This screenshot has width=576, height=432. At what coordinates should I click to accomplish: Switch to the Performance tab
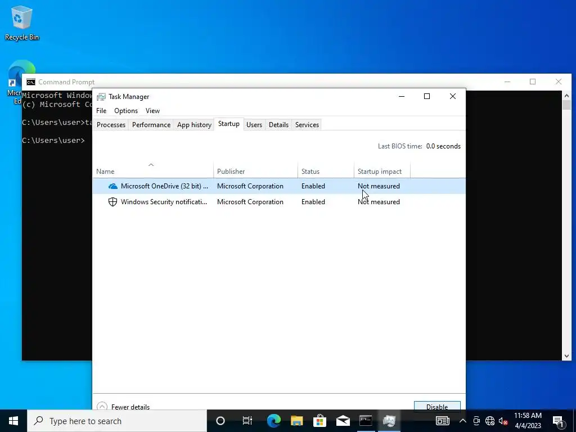(151, 125)
